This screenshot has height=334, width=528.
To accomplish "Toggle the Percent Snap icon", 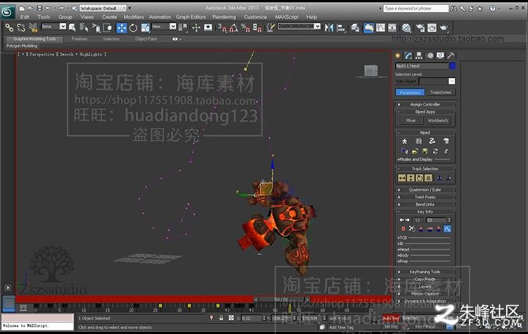I will click(x=245, y=27).
